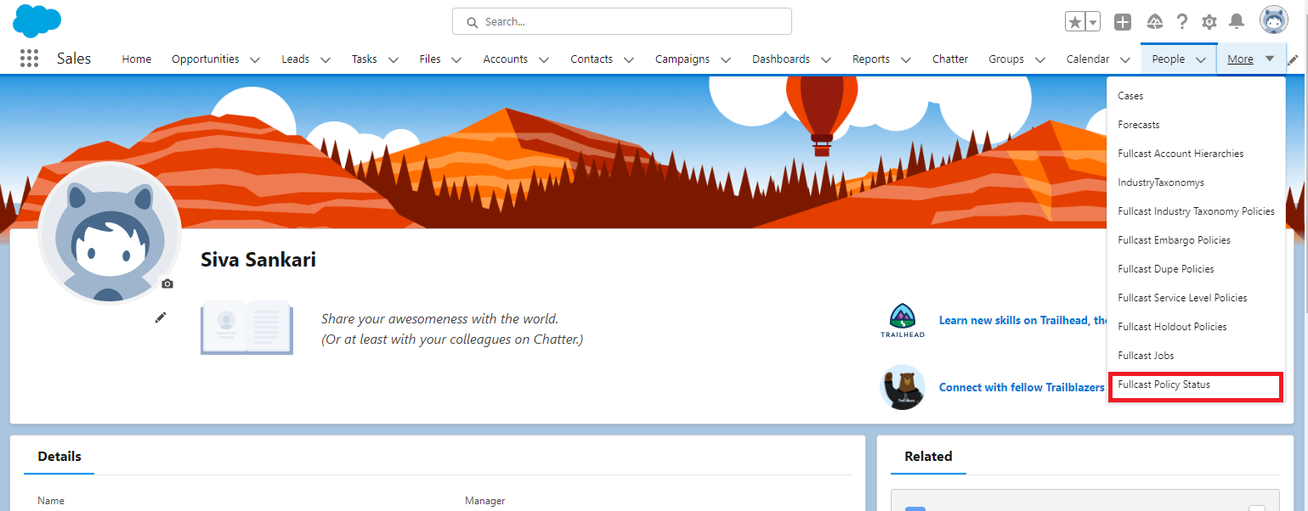Collapse the More navigation menu
Viewport: 1308px width, 511px height.
tap(1251, 59)
